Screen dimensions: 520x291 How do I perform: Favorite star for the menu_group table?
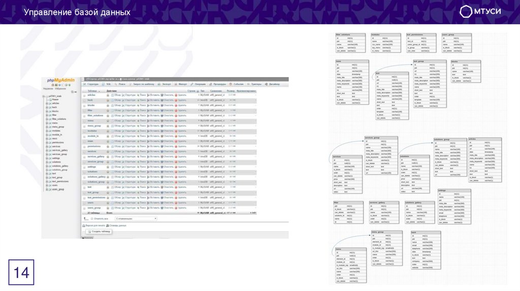click(x=108, y=126)
